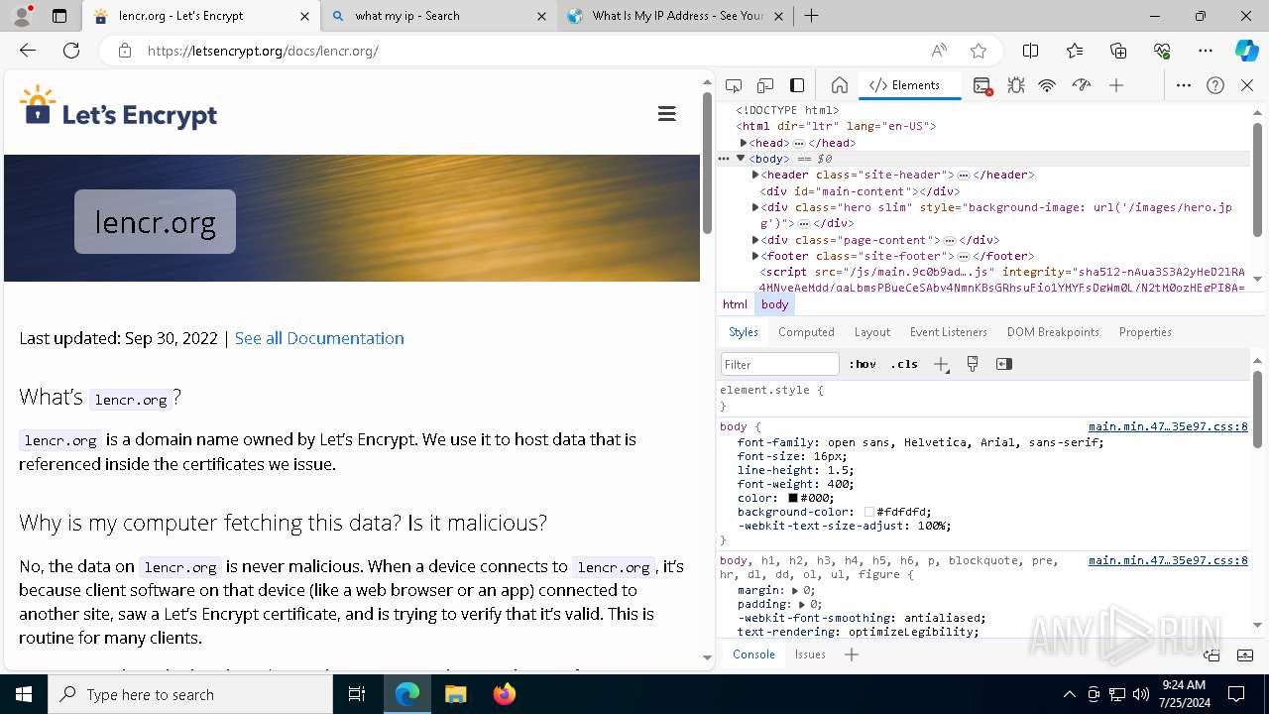Expand the div page-content node
The width and height of the screenshot is (1269, 714).
(x=755, y=240)
